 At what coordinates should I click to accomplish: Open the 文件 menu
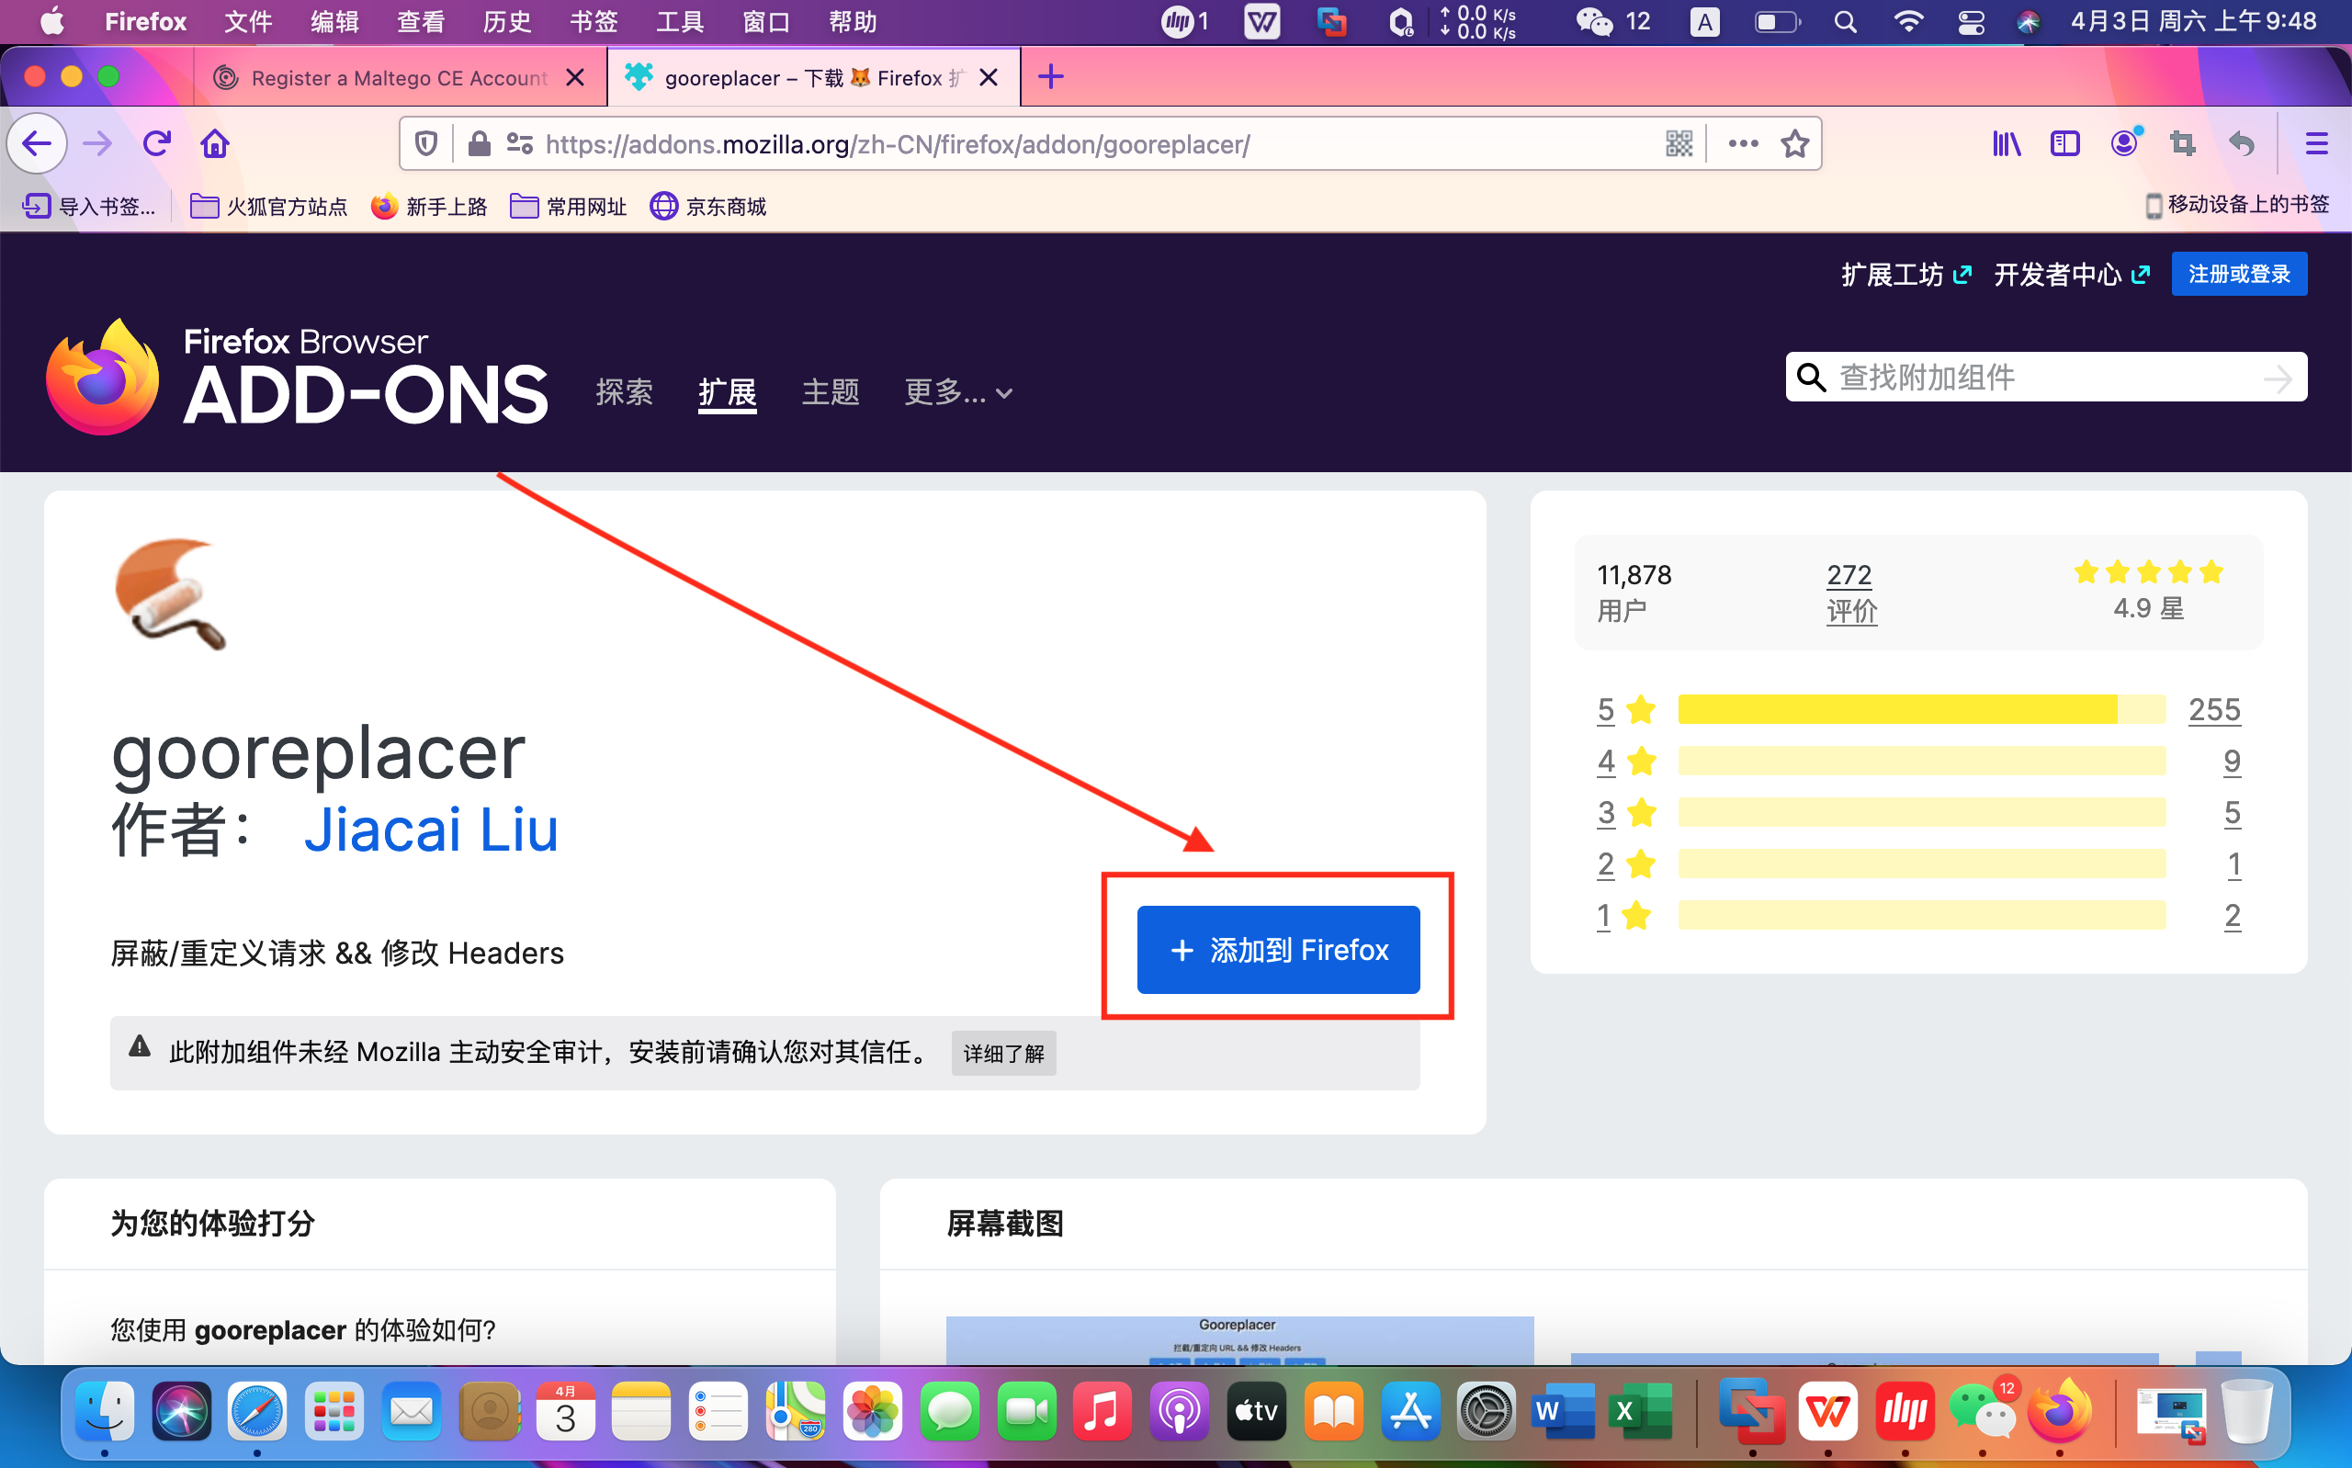(248, 21)
